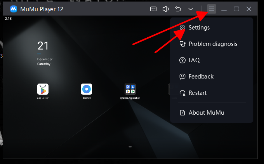Select Restart from the menu
Screen dimensions: 264x164
[212, 93]
